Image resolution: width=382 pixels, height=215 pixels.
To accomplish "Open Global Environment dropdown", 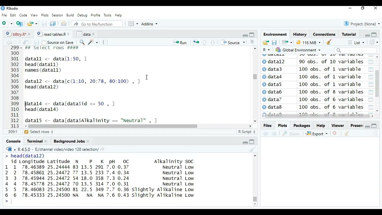I will click(x=298, y=50).
